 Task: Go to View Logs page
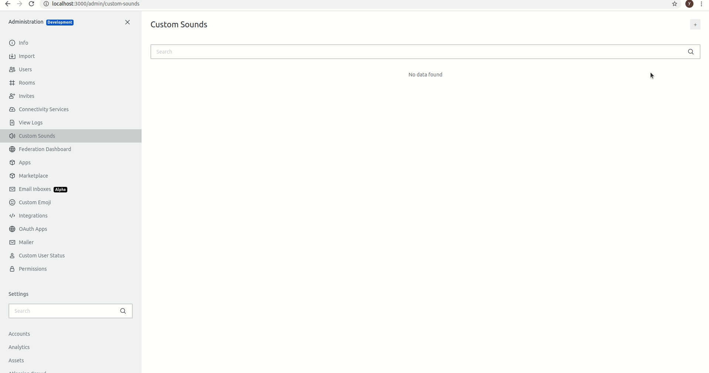(71, 123)
